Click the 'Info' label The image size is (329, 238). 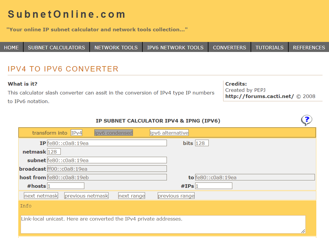pyautogui.click(x=26, y=206)
